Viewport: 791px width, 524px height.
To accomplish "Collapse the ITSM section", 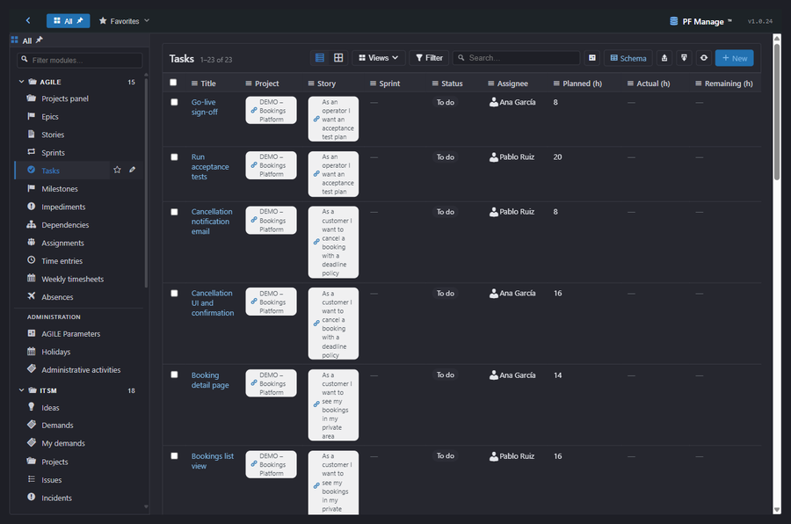I will point(22,390).
